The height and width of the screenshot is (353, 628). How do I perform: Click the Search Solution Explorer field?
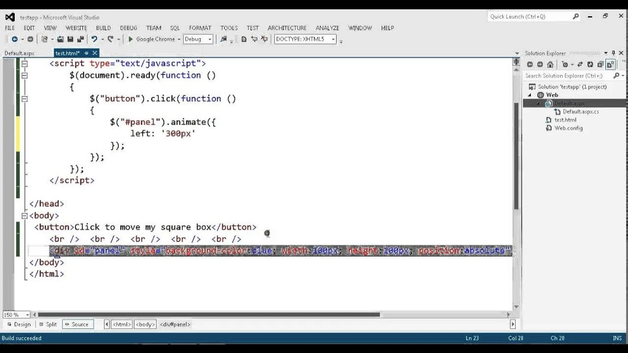pos(568,76)
